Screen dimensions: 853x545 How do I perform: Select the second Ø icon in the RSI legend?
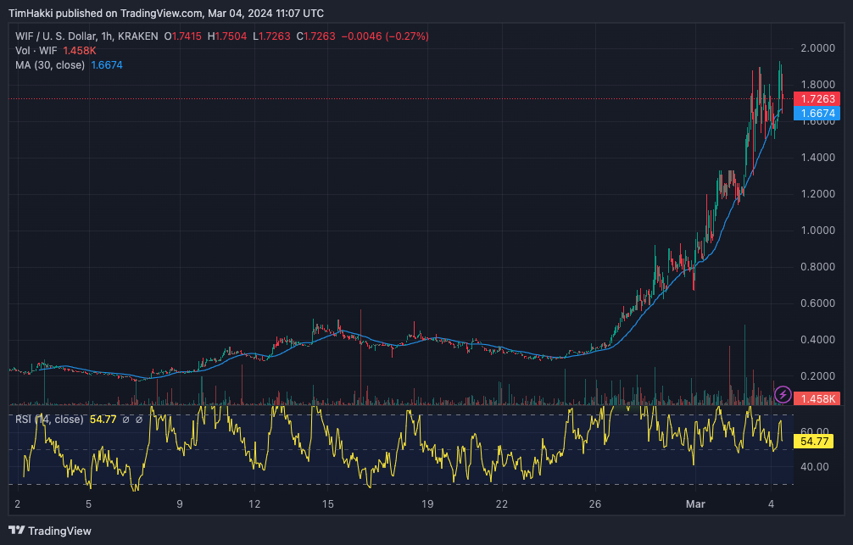coord(139,420)
